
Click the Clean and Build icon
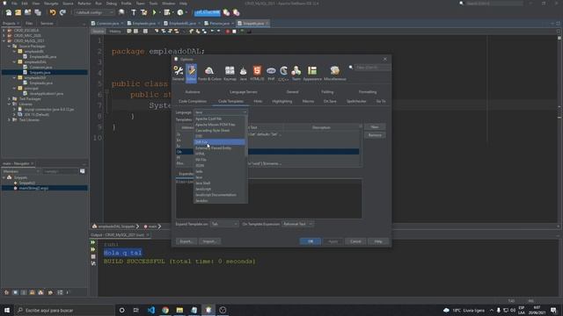143,12
